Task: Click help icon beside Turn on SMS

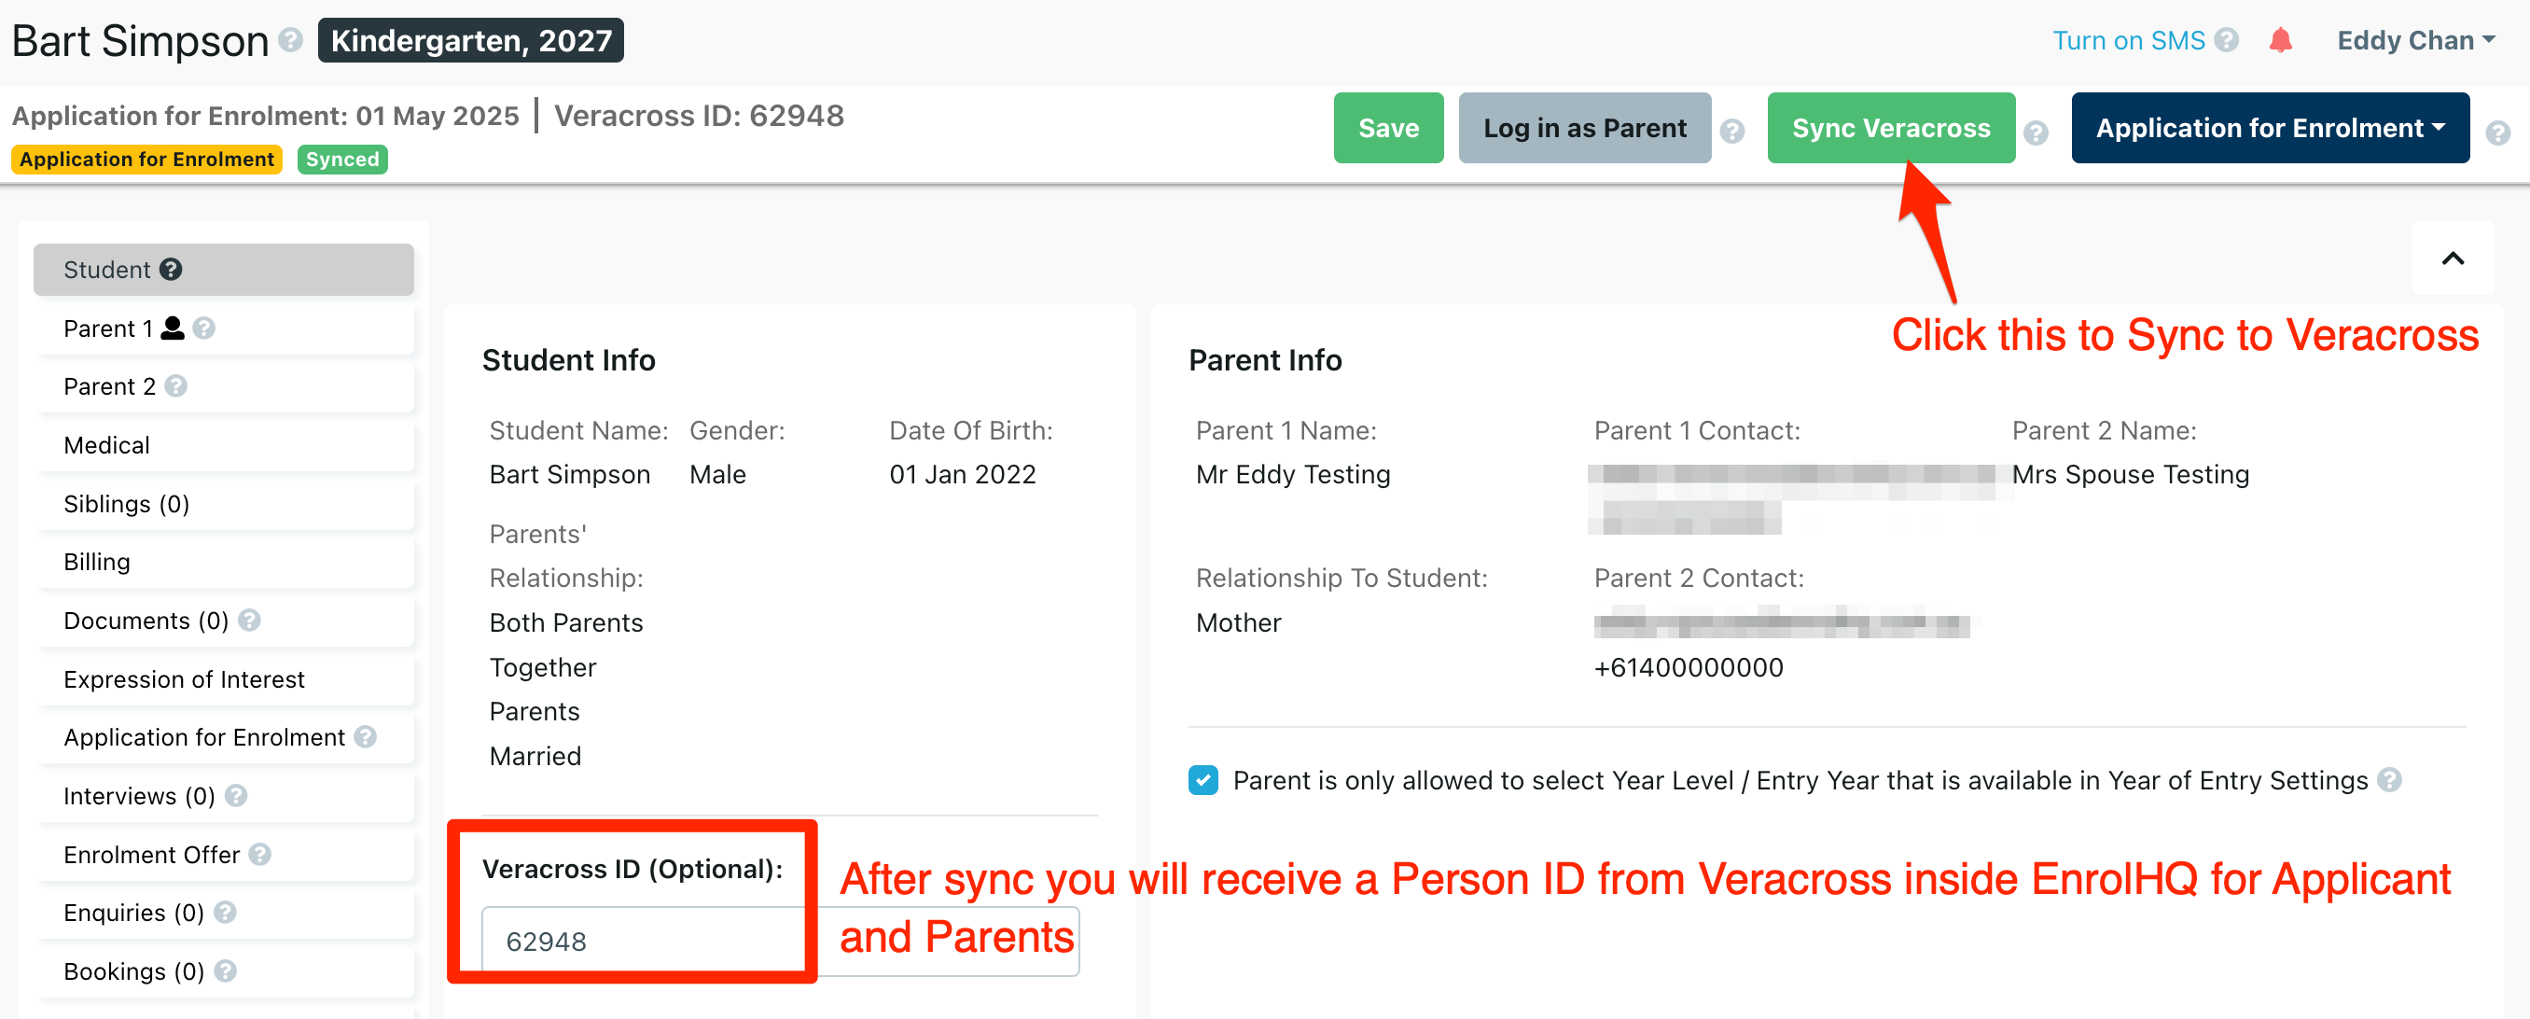Action: [x=2228, y=40]
